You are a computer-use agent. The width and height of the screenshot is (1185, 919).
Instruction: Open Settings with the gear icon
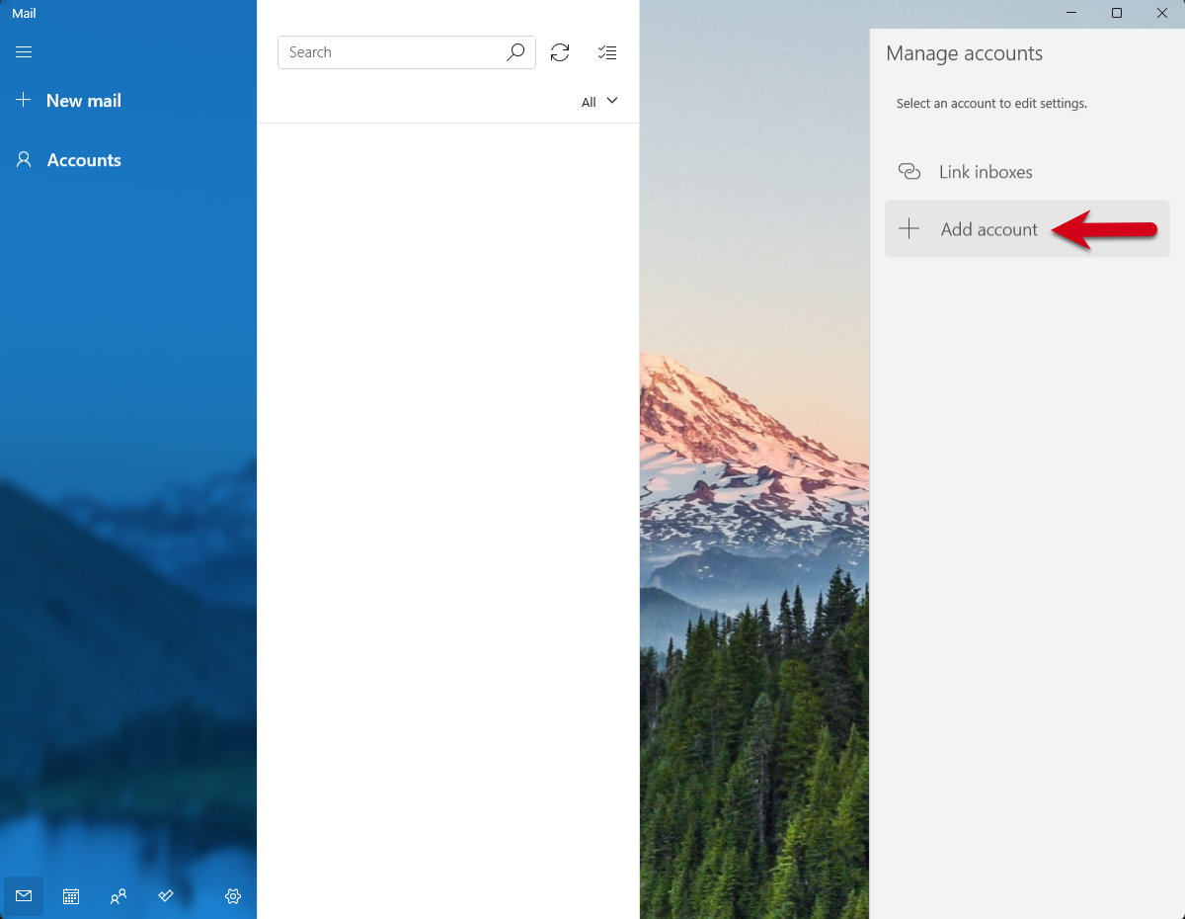tap(233, 896)
